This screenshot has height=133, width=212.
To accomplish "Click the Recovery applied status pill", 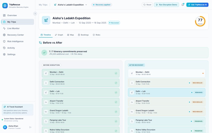I will (102, 5).
